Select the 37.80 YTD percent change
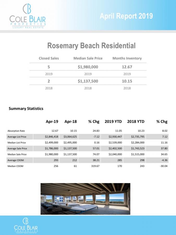The height and width of the screenshot is (235, 176). [x=164, y=148]
